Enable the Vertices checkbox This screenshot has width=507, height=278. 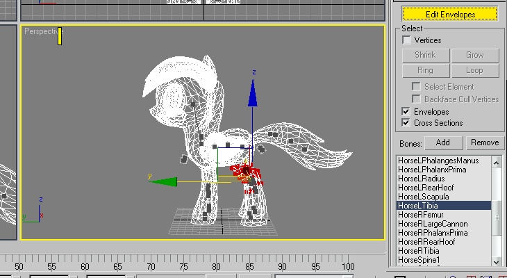tap(406, 40)
